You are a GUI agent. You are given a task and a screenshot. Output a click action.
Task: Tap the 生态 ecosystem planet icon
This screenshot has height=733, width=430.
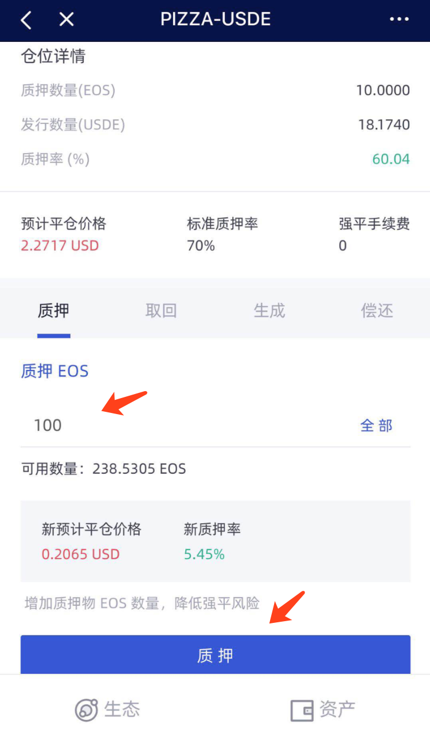[x=86, y=710]
